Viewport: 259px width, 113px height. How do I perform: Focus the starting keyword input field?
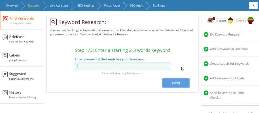pos(122,66)
